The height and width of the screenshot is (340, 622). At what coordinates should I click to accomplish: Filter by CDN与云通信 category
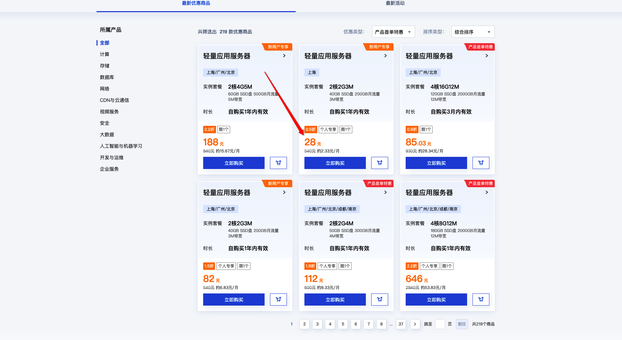[x=114, y=100]
